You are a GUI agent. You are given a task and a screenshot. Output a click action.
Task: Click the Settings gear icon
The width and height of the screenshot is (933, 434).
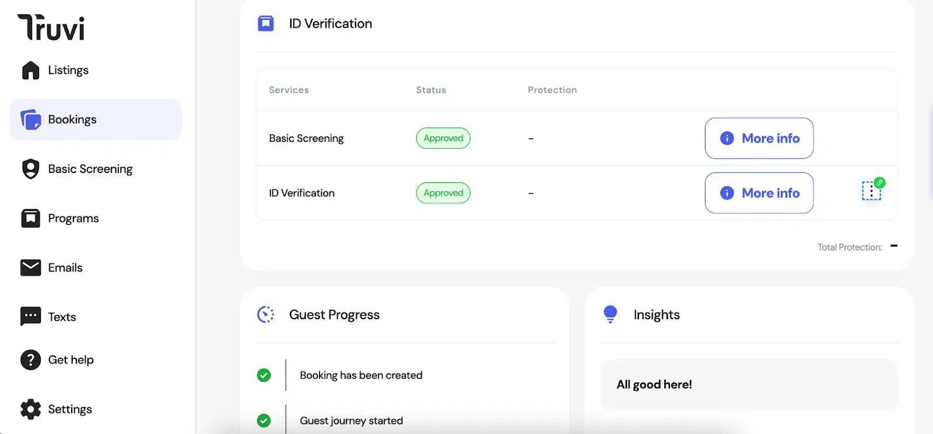pyautogui.click(x=30, y=409)
